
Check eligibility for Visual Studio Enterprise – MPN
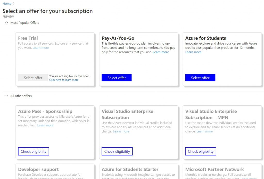point(201,151)
